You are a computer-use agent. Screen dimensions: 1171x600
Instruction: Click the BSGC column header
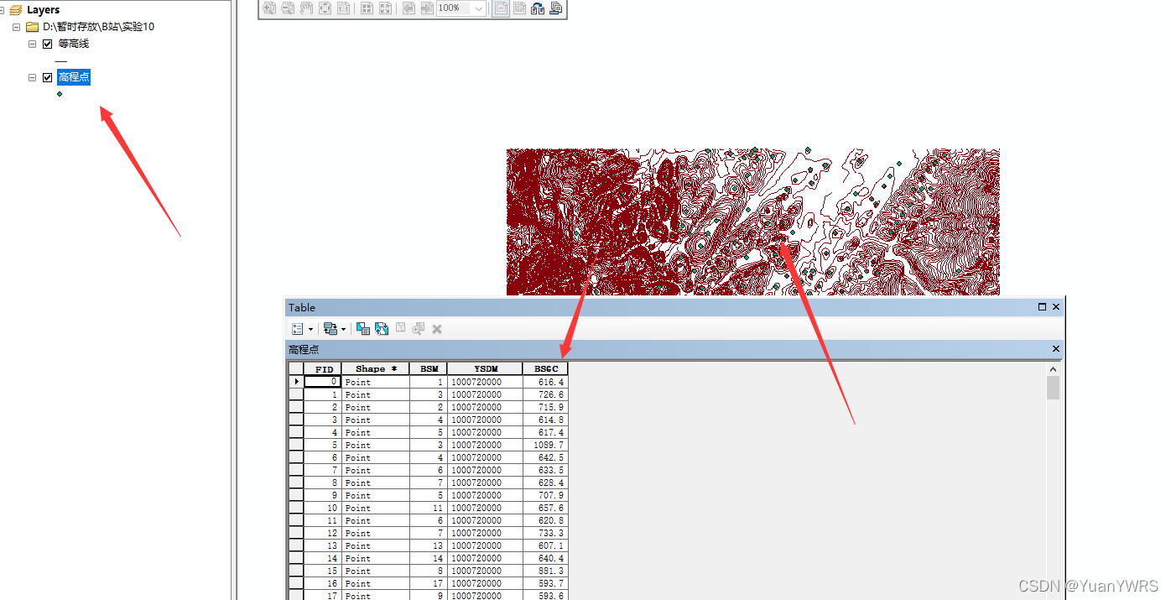pyautogui.click(x=545, y=368)
